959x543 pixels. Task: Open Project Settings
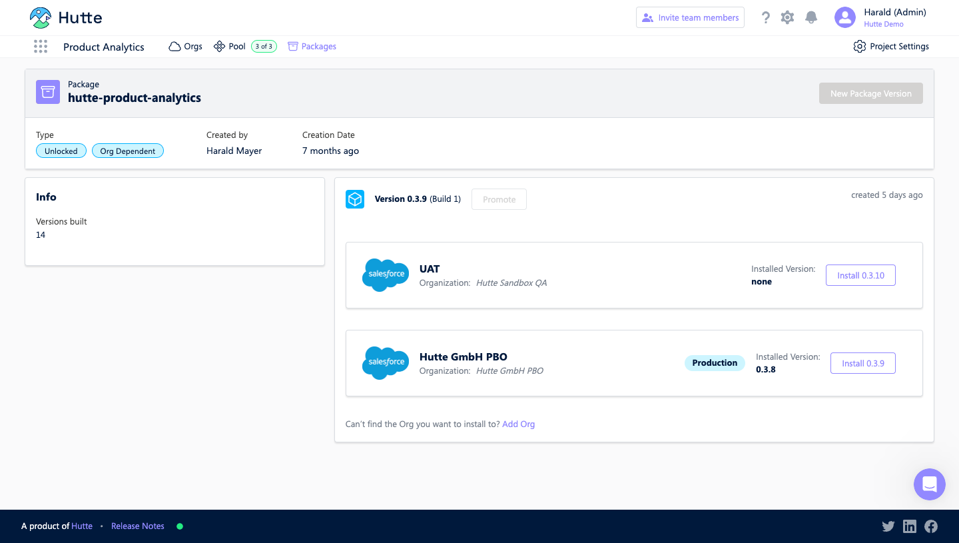(891, 47)
